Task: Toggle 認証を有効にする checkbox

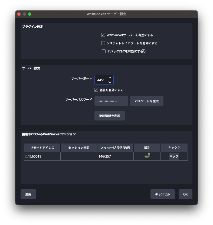Action: tap(96, 90)
